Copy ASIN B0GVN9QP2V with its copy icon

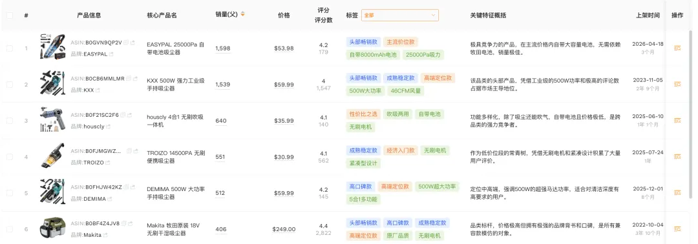coord(126,42)
